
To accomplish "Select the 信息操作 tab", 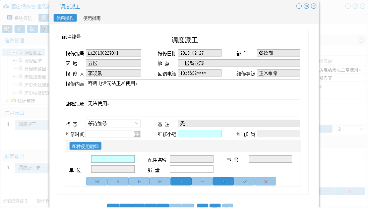I will click(x=65, y=18).
